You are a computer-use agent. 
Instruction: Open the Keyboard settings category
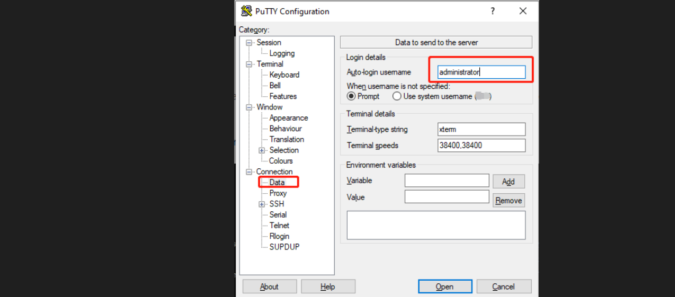click(x=284, y=75)
